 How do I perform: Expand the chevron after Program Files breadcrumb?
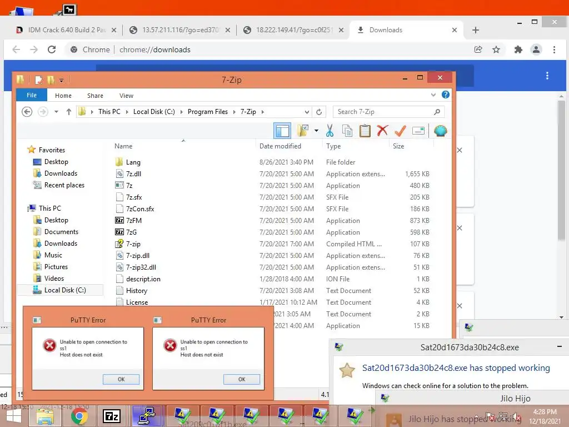[234, 112]
